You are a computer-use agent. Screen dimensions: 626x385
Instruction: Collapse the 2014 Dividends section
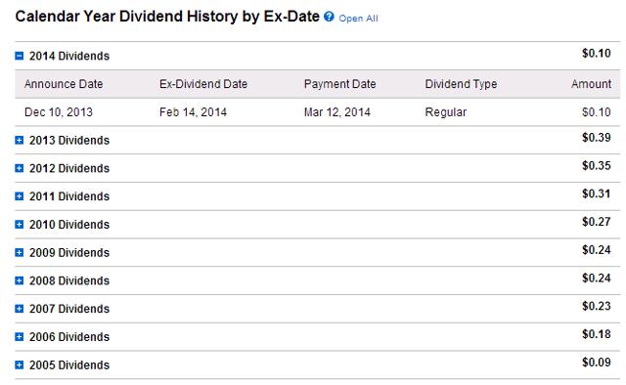(x=20, y=56)
